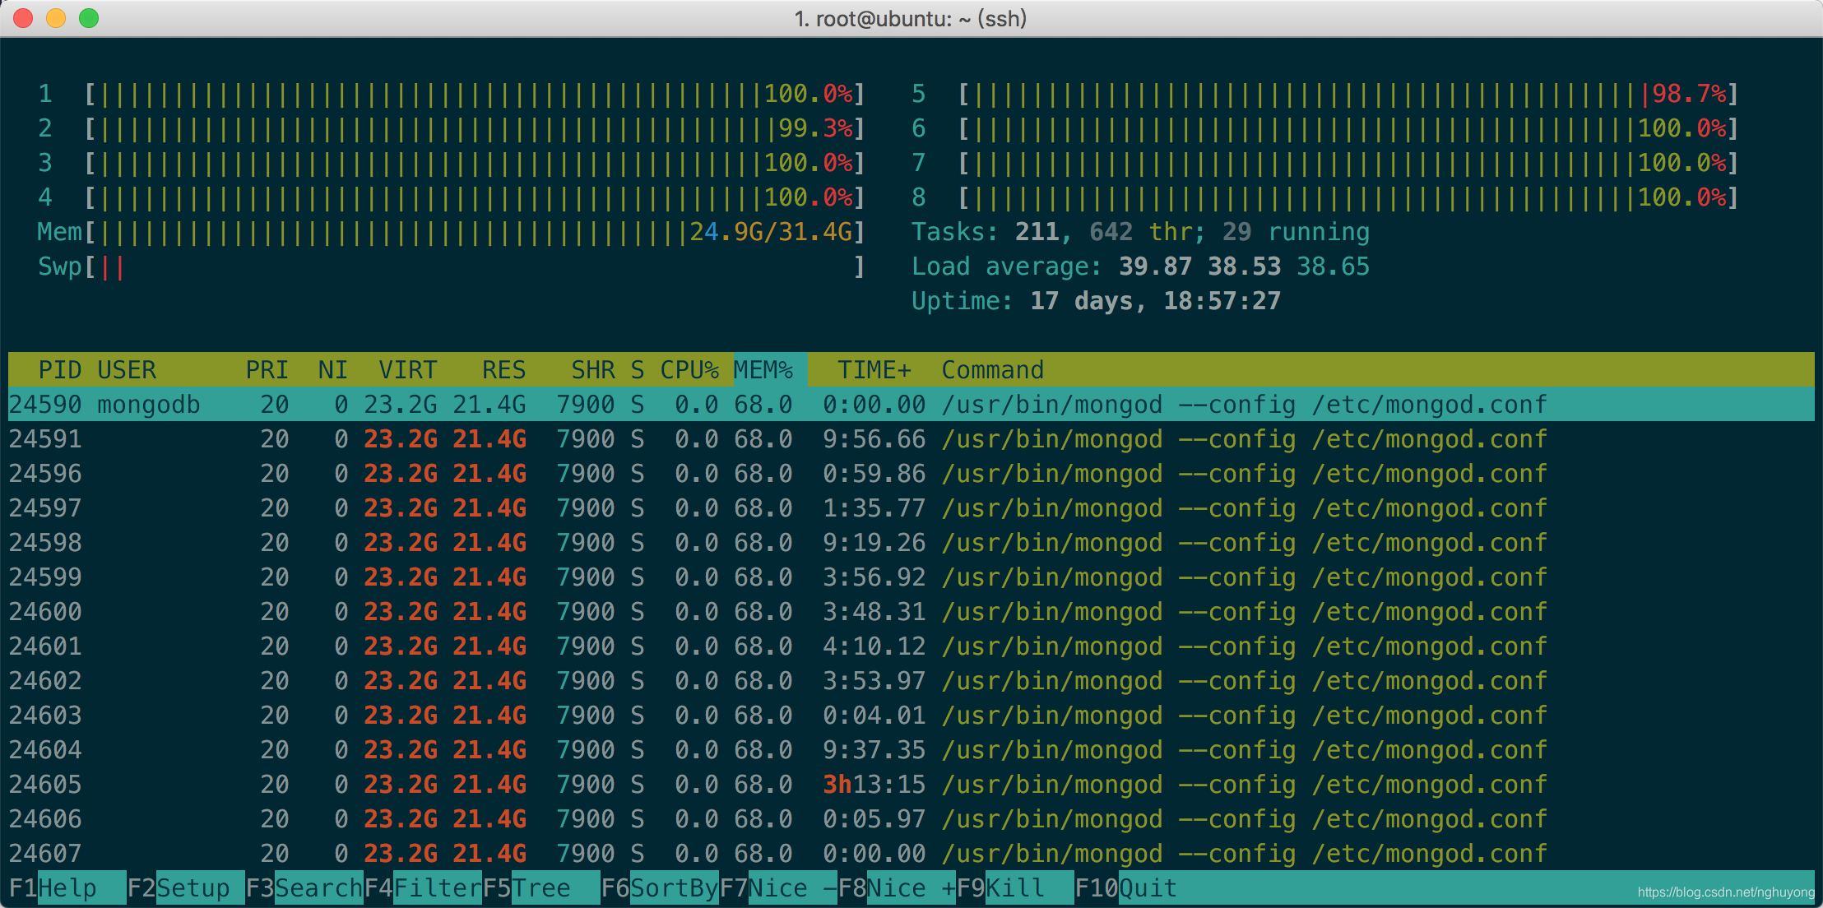Click the PRI column header
The width and height of the screenshot is (1823, 908).
(x=267, y=370)
